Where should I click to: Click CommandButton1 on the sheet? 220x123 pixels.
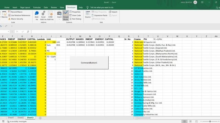[x=89, y=63]
